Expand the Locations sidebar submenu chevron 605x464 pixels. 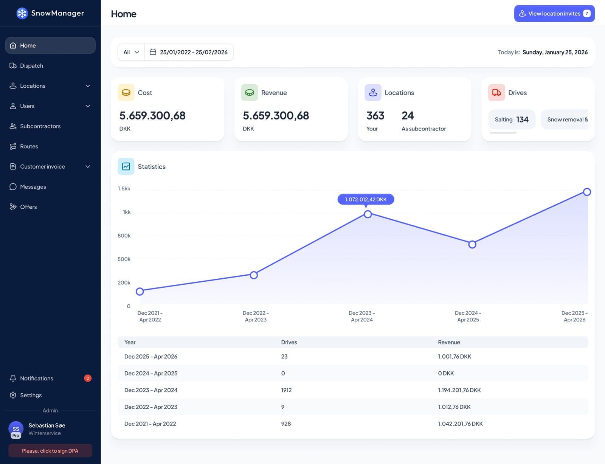point(88,86)
